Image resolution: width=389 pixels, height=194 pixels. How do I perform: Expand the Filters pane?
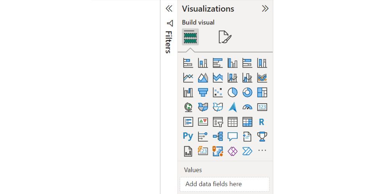[169, 9]
